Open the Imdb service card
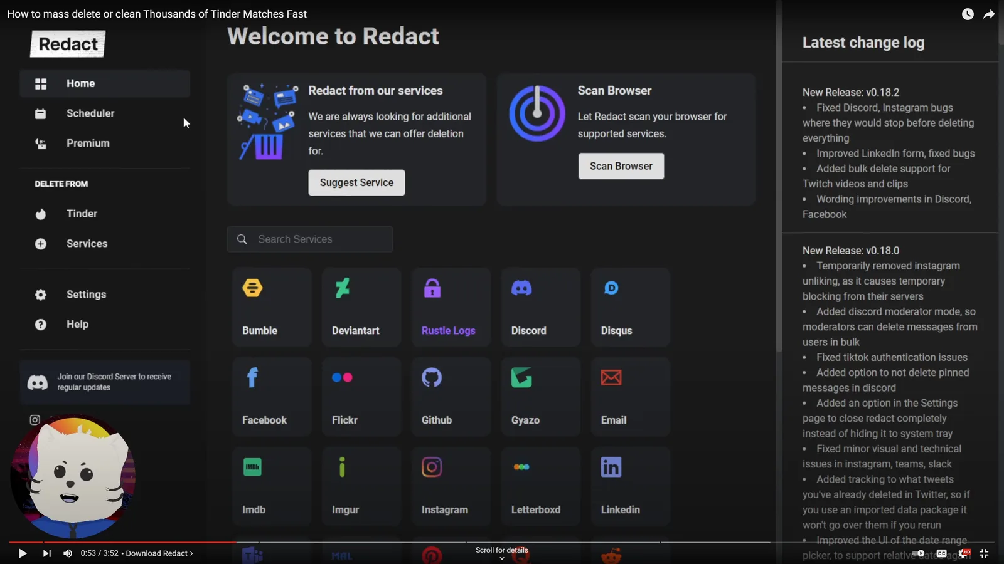 pyautogui.click(x=272, y=486)
